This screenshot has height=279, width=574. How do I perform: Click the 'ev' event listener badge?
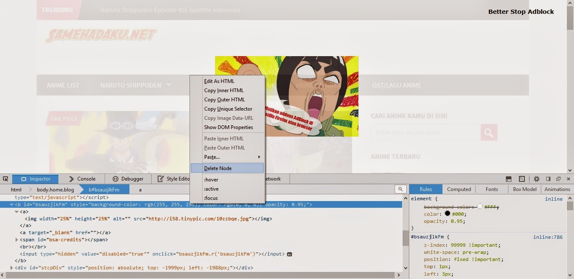point(289,254)
